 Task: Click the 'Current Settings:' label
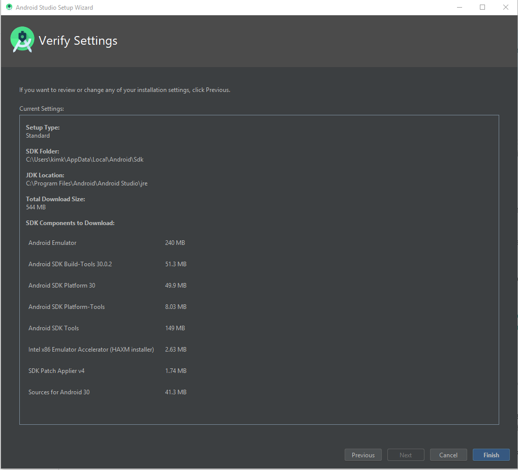click(42, 109)
